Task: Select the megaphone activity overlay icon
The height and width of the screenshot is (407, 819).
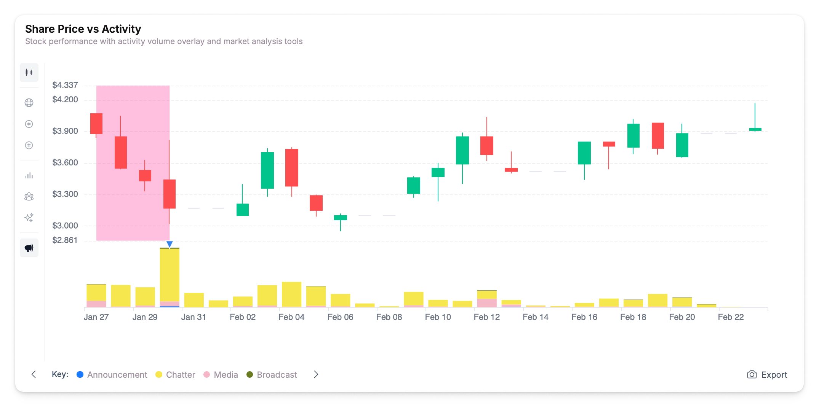Action: [29, 248]
